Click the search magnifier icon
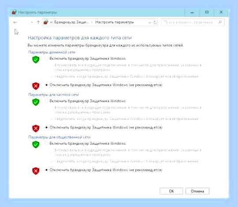Screen dimensions: 238x207 (x=220, y=23)
